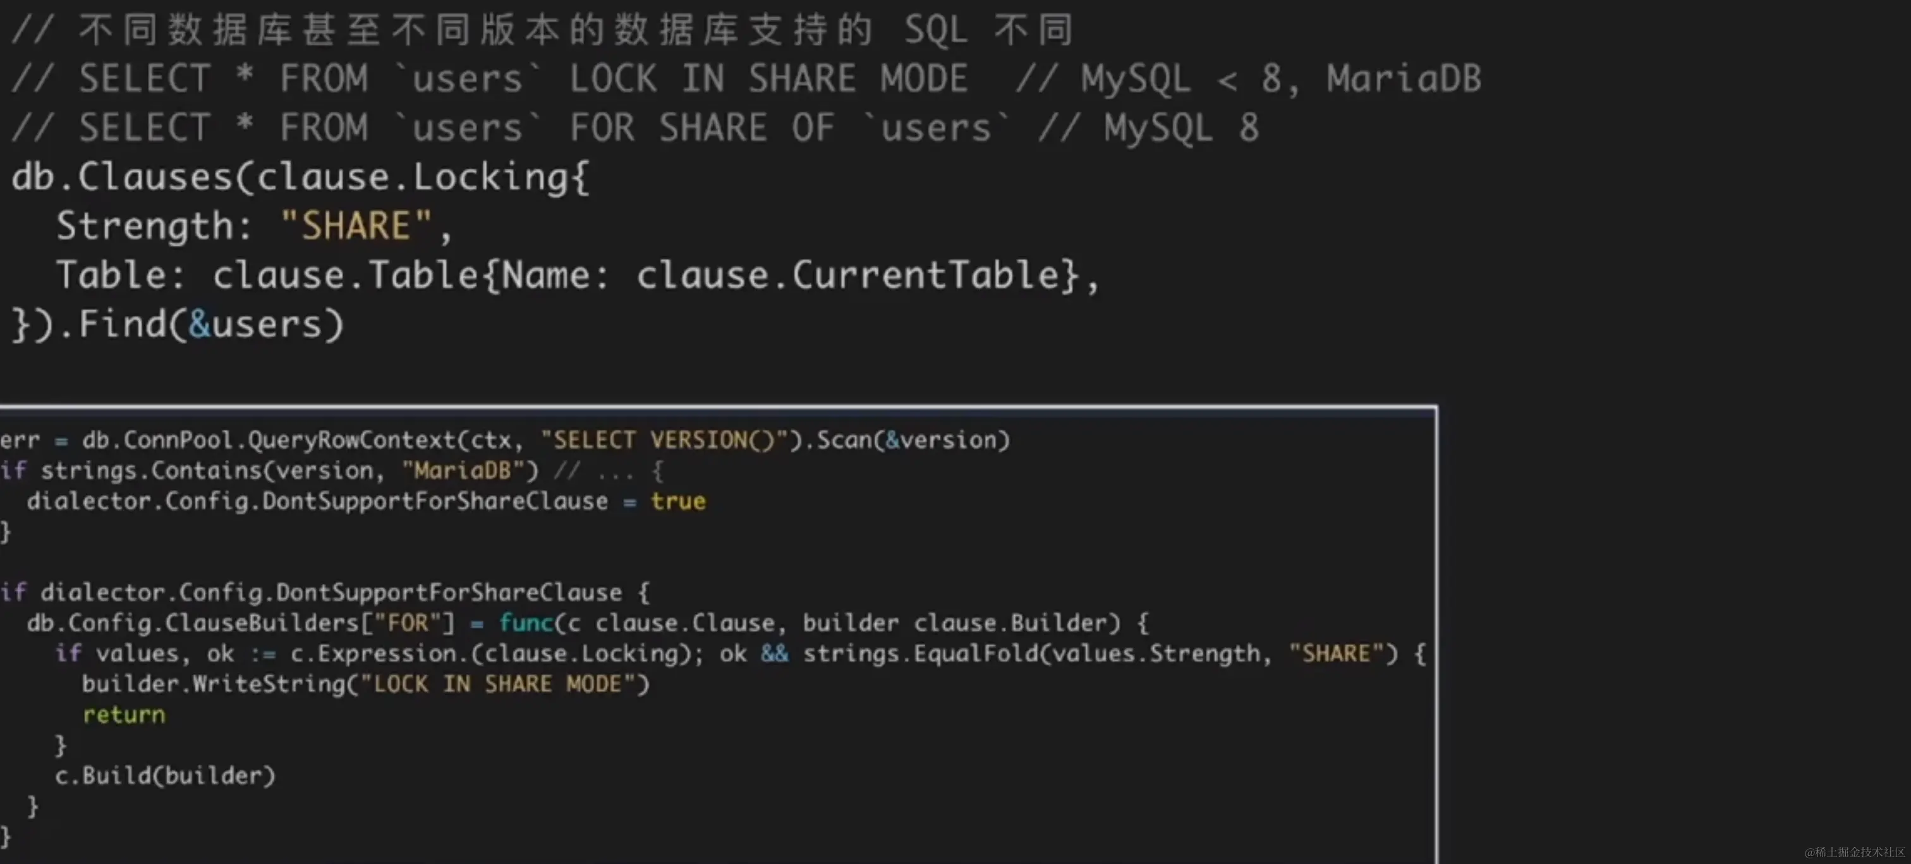Image resolution: width=1911 pixels, height=864 pixels.
Task: Click the green return keyword
Action: 124,715
